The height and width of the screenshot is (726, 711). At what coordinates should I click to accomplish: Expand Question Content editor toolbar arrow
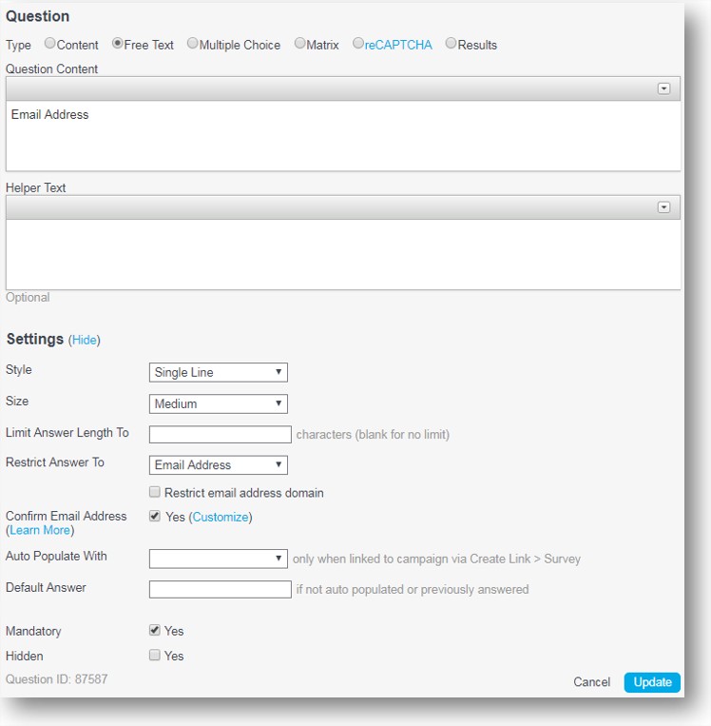[x=663, y=88]
